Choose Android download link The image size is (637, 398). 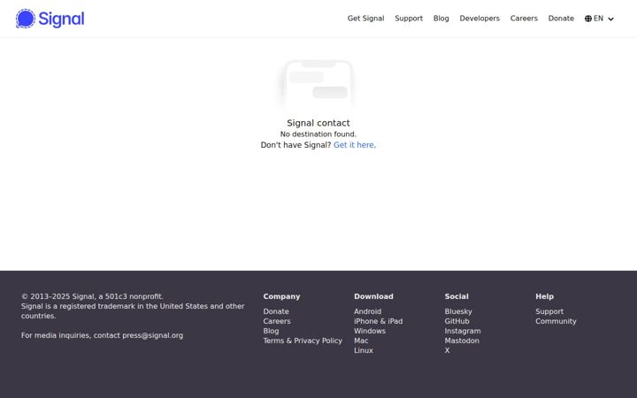pos(368,311)
